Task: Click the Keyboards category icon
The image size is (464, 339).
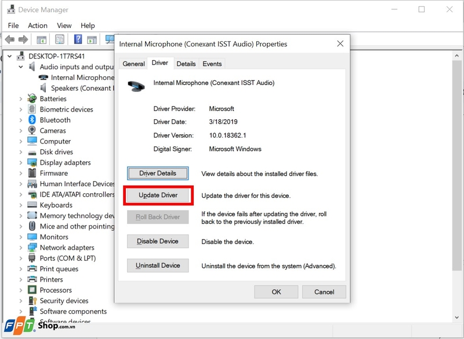Action: [32, 205]
